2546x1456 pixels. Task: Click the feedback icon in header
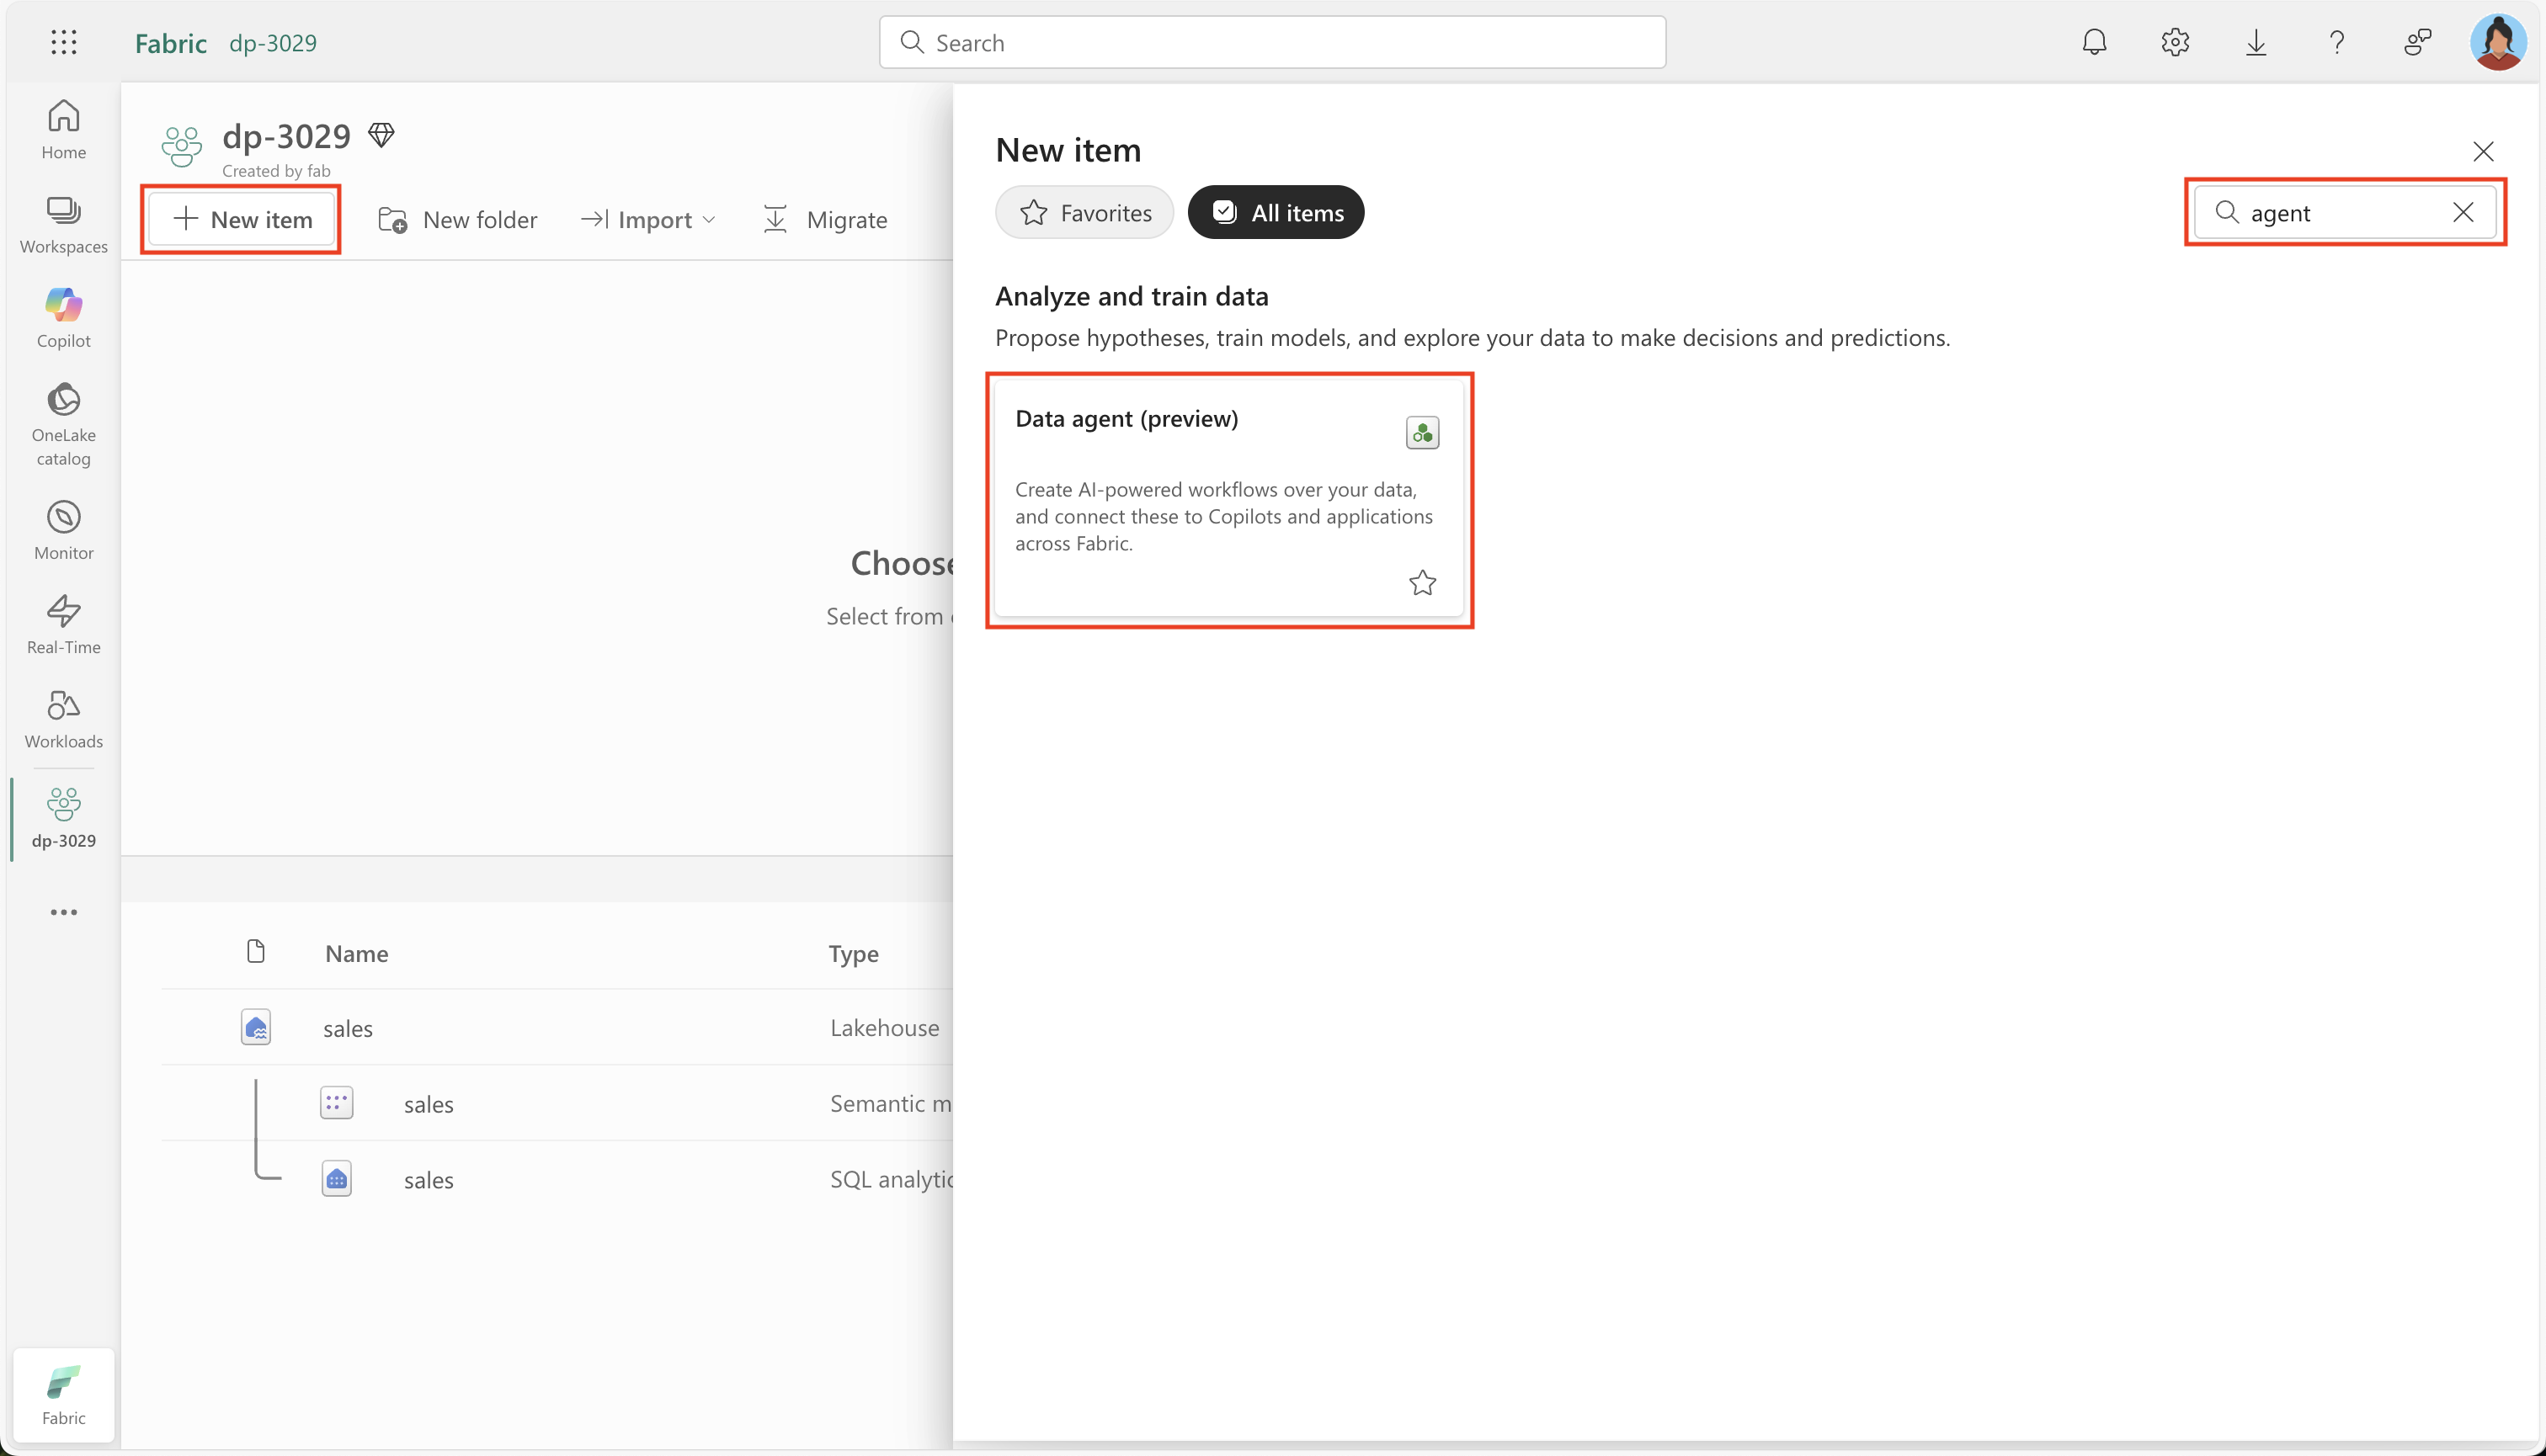[2418, 42]
